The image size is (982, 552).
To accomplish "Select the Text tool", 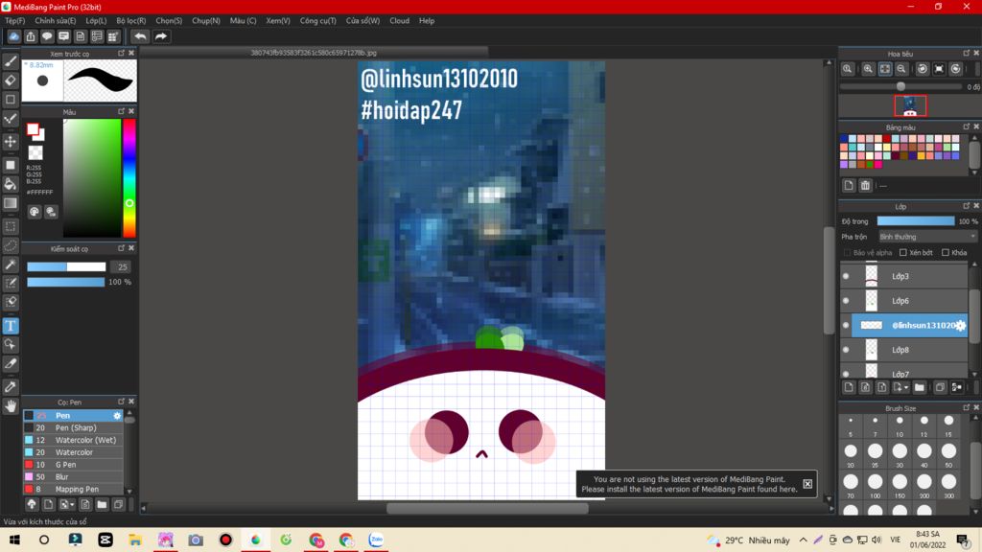I will coord(11,326).
